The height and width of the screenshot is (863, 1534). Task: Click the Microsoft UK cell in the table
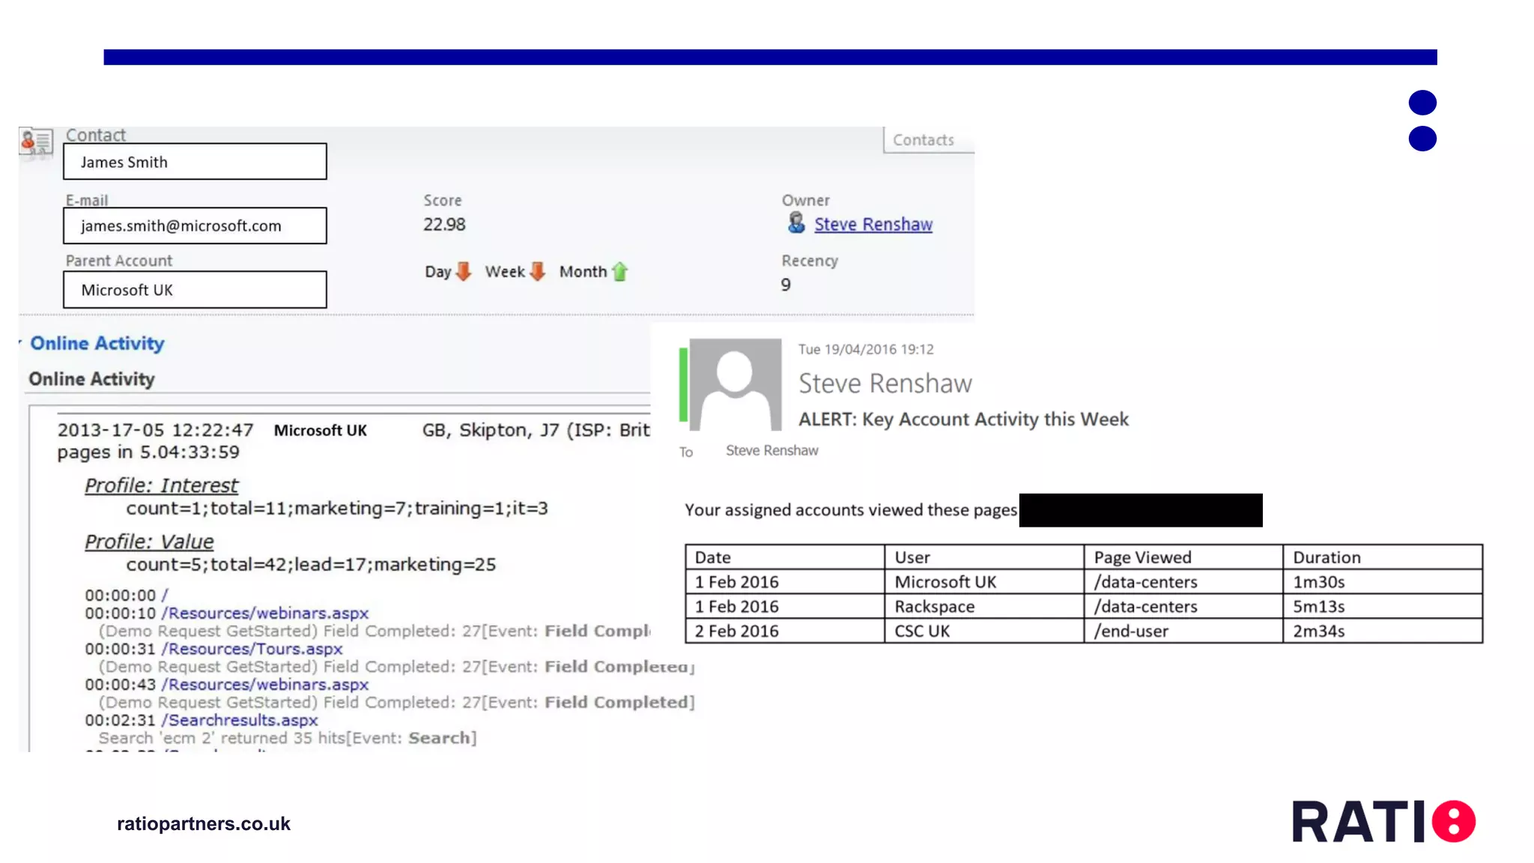click(x=984, y=582)
